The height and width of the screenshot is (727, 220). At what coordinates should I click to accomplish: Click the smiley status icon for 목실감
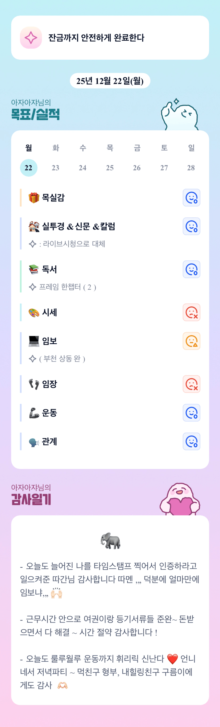coord(191,197)
